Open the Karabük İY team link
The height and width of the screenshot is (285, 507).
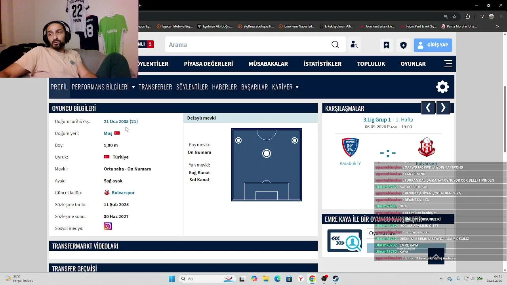350,163
